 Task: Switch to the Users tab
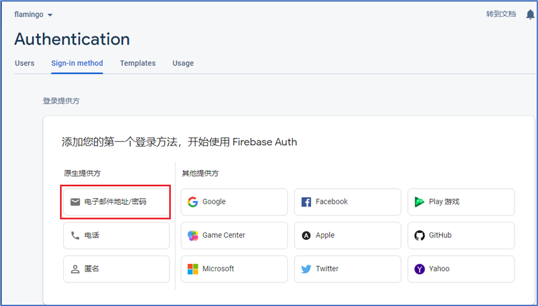click(x=24, y=63)
